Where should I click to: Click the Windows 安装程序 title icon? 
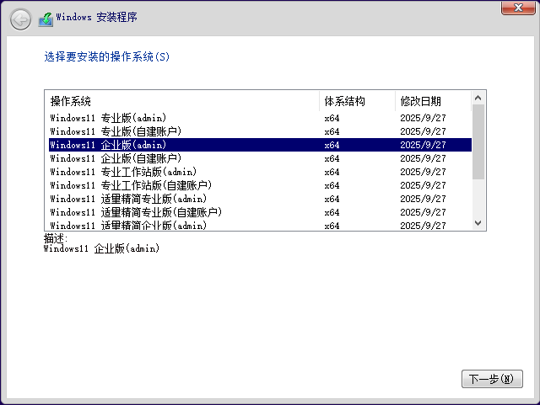click(x=46, y=18)
